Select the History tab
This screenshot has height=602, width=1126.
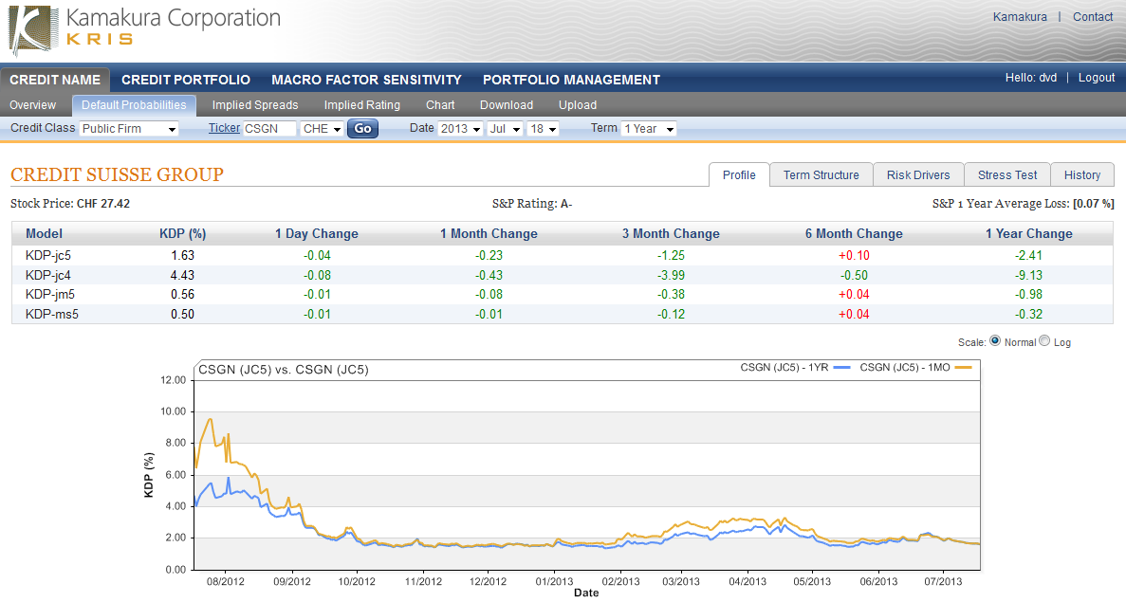tap(1082, 174)
